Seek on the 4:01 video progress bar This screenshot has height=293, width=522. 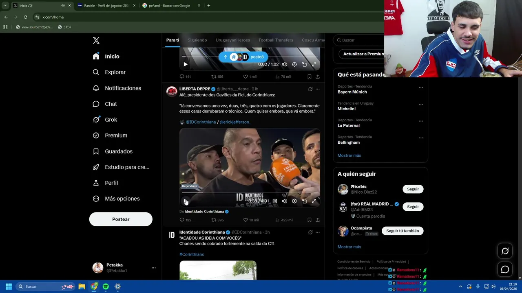(x=250, y=193)
